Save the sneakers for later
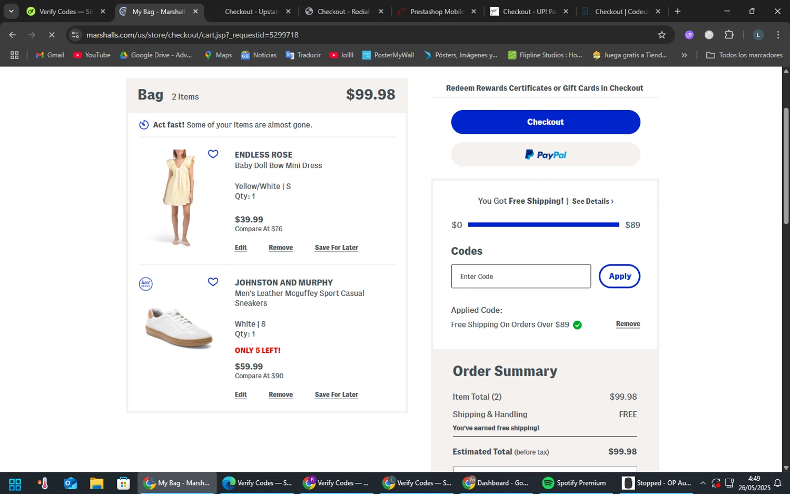790x494 pixels. 337,394
